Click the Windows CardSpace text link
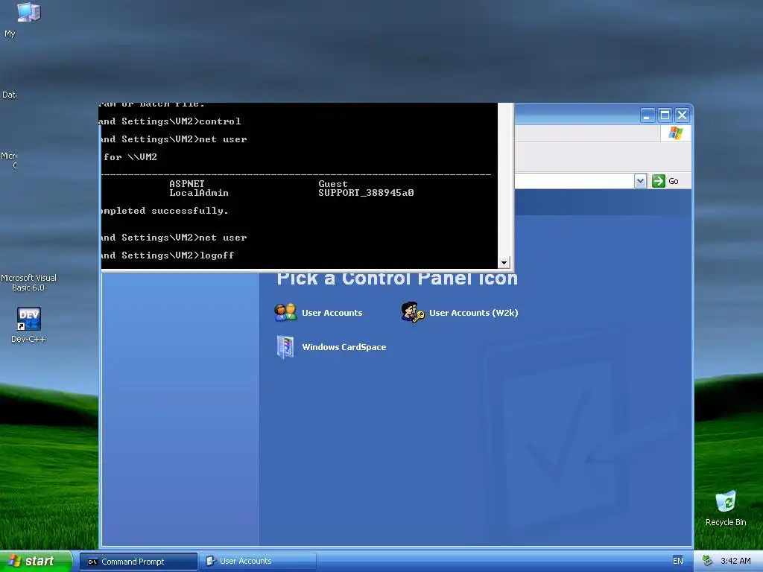Screen dimensions: 763x572 point(344,347)
